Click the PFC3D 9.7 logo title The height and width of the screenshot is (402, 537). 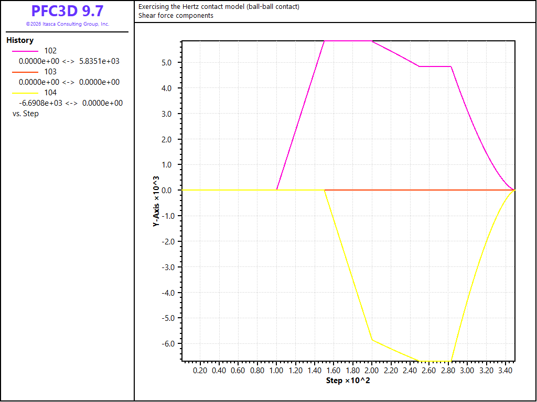pos(67,12)
